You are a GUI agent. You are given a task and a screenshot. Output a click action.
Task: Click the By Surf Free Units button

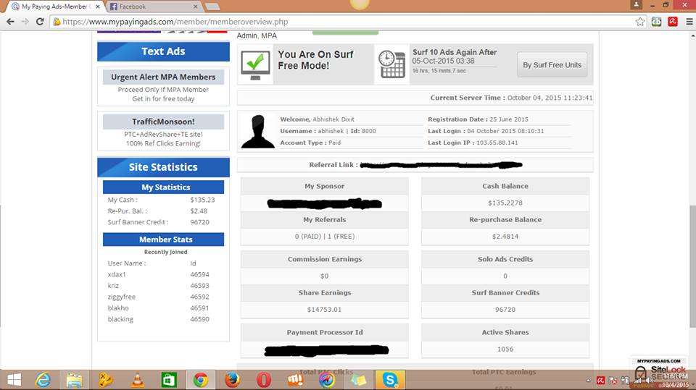pos(552,64)
